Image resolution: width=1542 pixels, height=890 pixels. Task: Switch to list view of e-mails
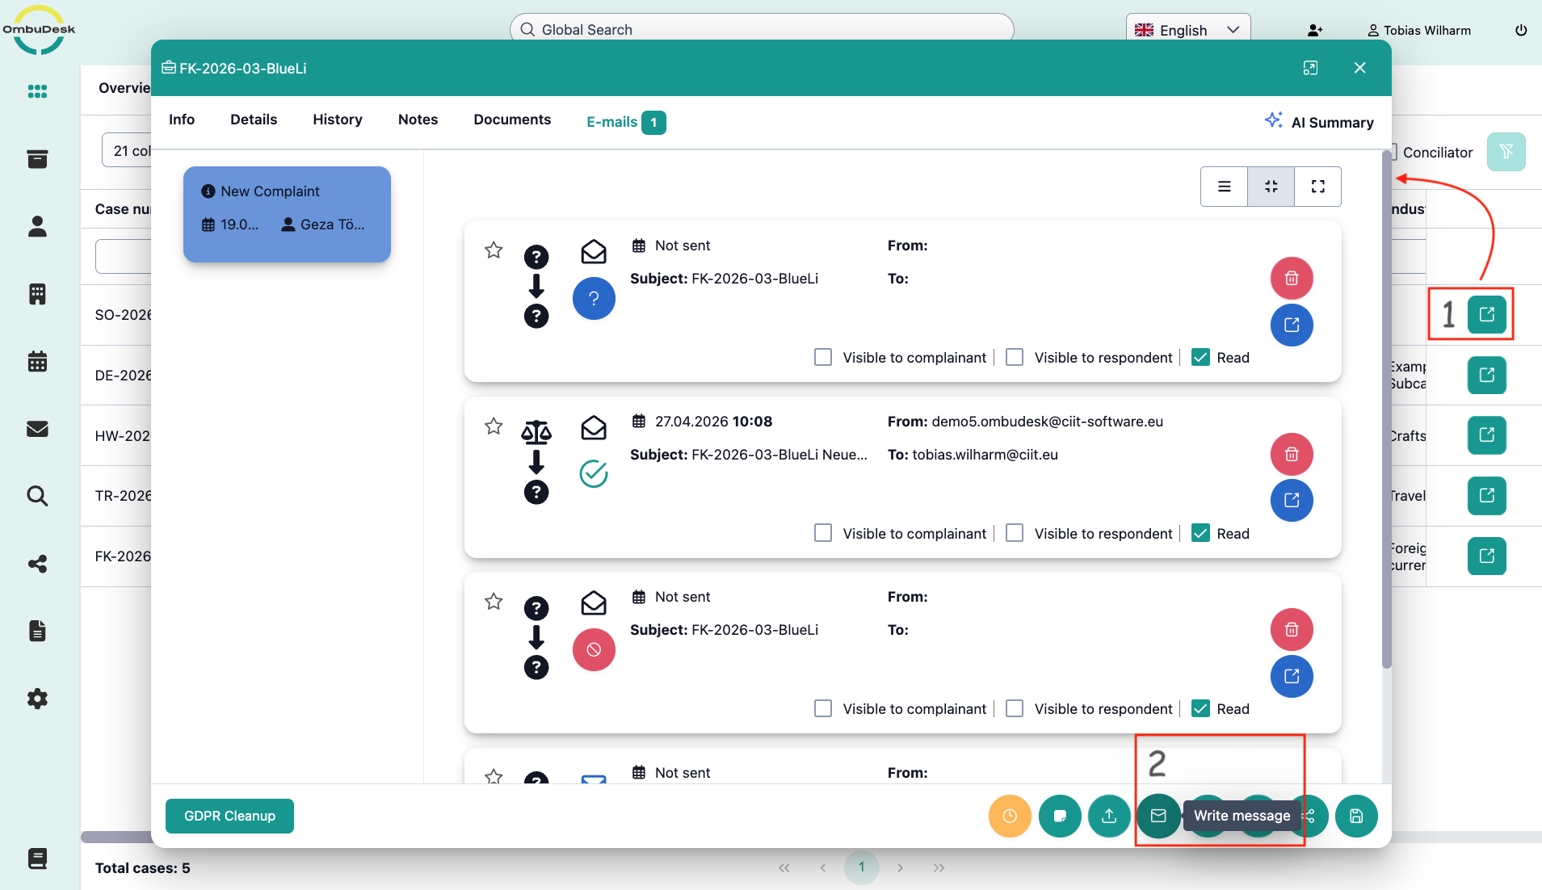[x=1225, y=187]
